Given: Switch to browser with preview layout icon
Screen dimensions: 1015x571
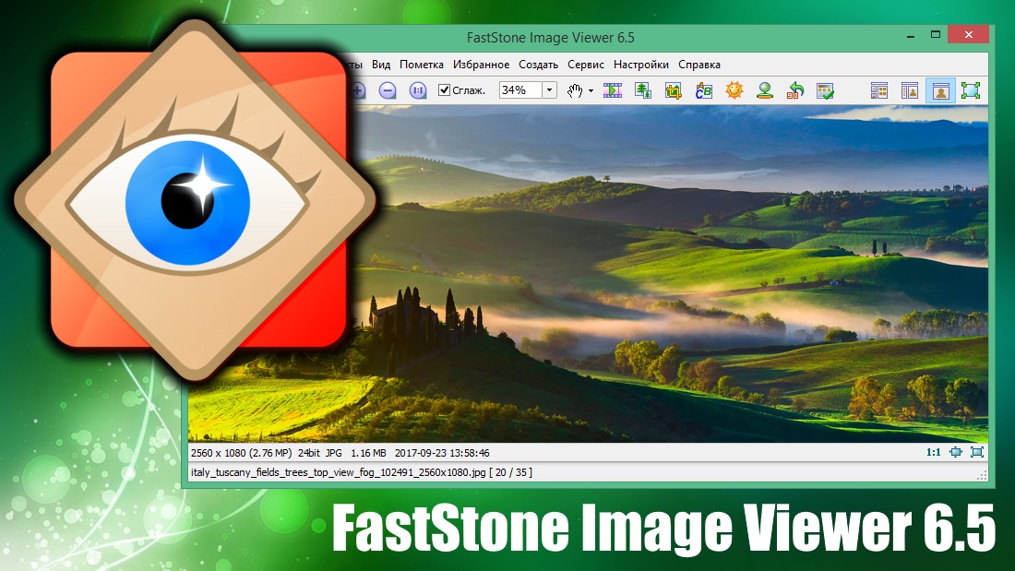Looking at the screenshot, I should click(x=910, y=90).
